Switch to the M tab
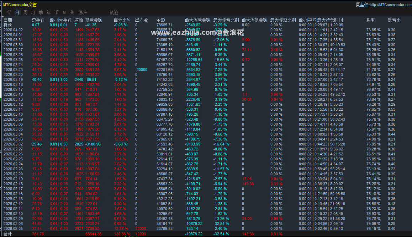 point(64,12)
